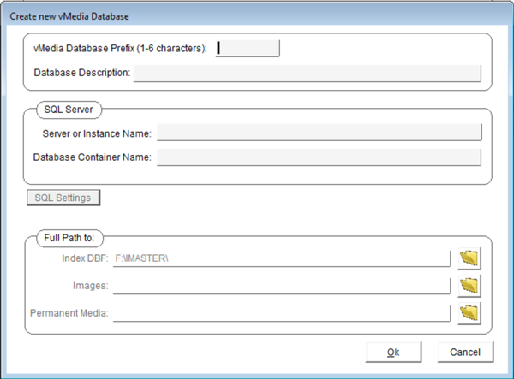The image size is (514, 379).
Task: Click the "Server or Instance Name:" label
Action: pyautogui.click(x=97, y=133)
